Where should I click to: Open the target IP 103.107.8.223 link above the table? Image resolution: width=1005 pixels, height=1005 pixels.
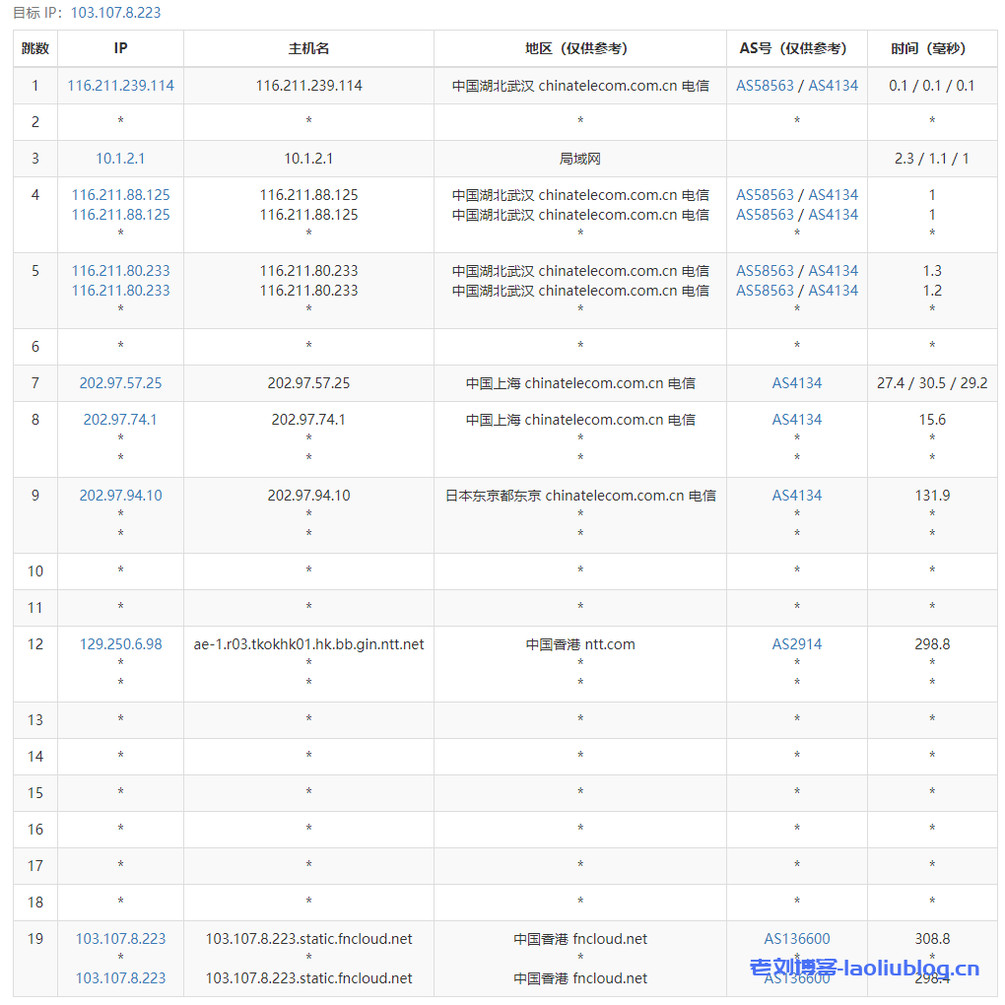115,13
